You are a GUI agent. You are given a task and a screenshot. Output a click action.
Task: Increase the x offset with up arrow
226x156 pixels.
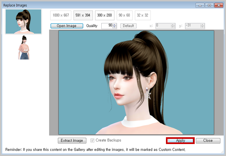173,25
